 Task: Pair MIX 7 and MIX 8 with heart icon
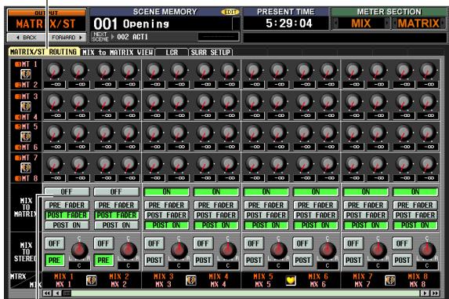coord(389,280)
